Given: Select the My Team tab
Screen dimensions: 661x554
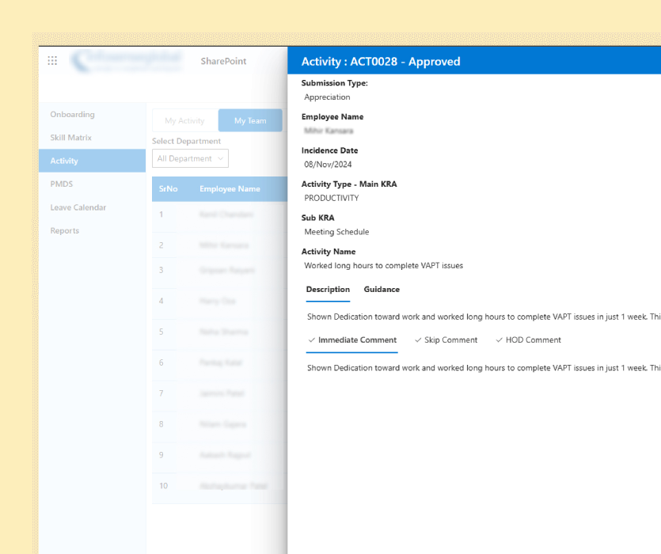Looking at the screenshot, I should click(250, 120).
